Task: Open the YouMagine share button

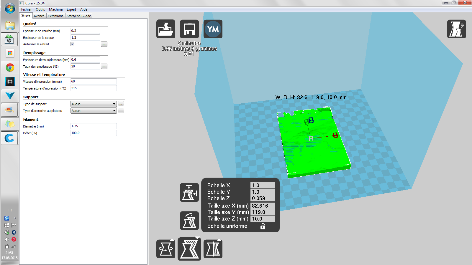Action: 213,29
